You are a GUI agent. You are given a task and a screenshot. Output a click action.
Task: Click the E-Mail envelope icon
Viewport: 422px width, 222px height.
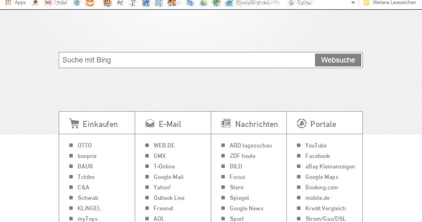150,123
